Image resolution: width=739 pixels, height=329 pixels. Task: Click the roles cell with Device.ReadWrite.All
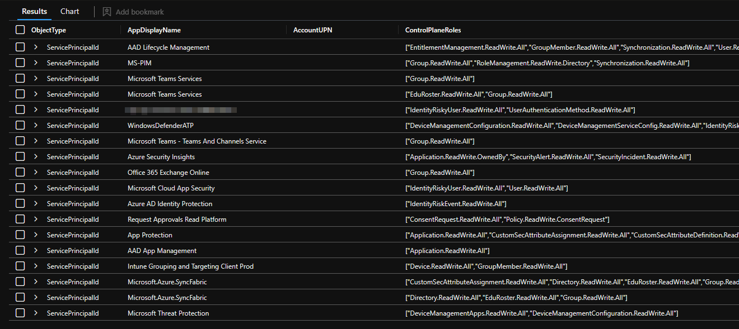486,266
